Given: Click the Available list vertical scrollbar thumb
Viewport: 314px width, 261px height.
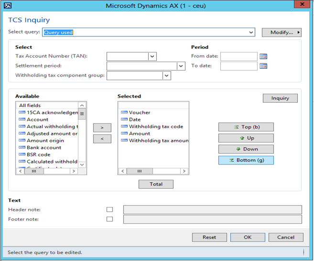Looking at the screenshot, I should 82,114.
